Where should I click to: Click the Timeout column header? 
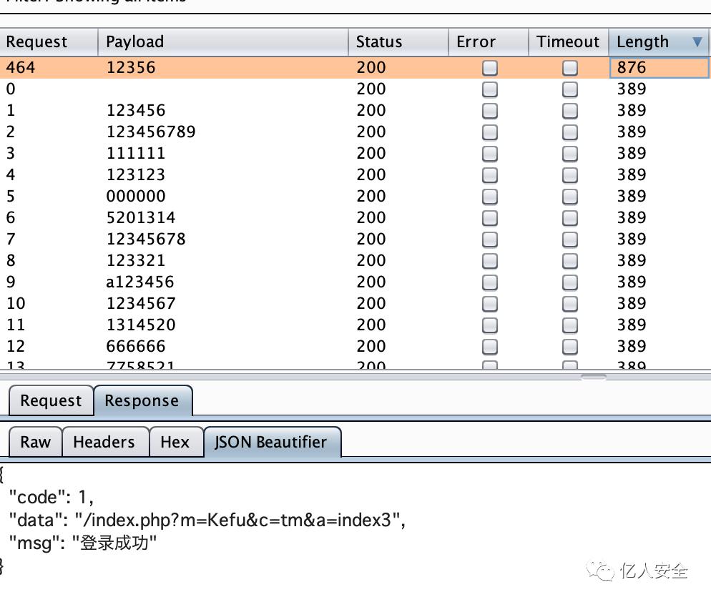pyautogui.click(x=568, y=42)
